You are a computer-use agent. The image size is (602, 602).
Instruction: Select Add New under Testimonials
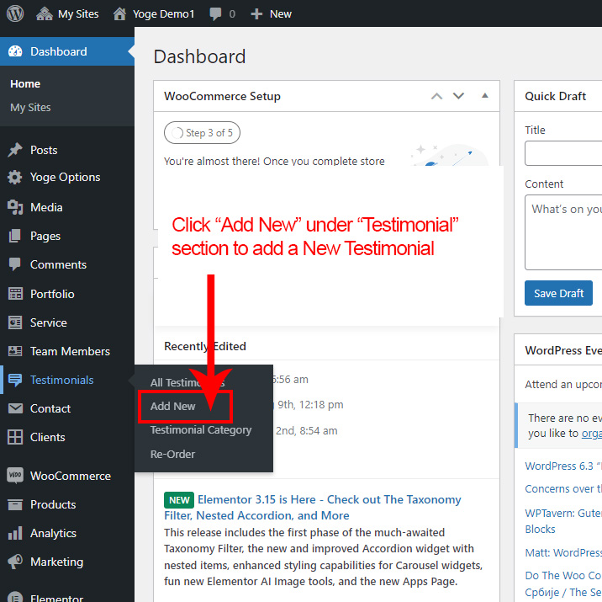point(173,406)
